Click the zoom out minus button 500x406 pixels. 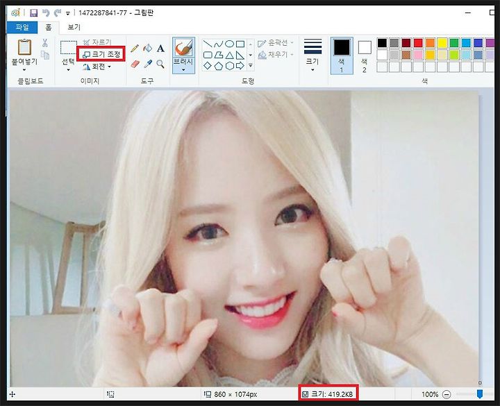coord(447,394)
